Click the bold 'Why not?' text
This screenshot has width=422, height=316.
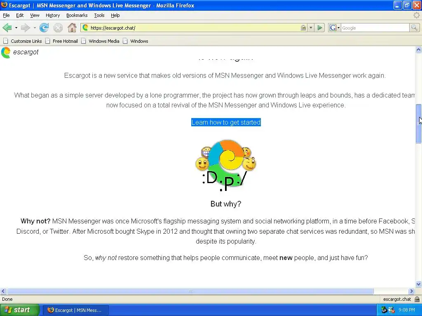pos(35,221)
